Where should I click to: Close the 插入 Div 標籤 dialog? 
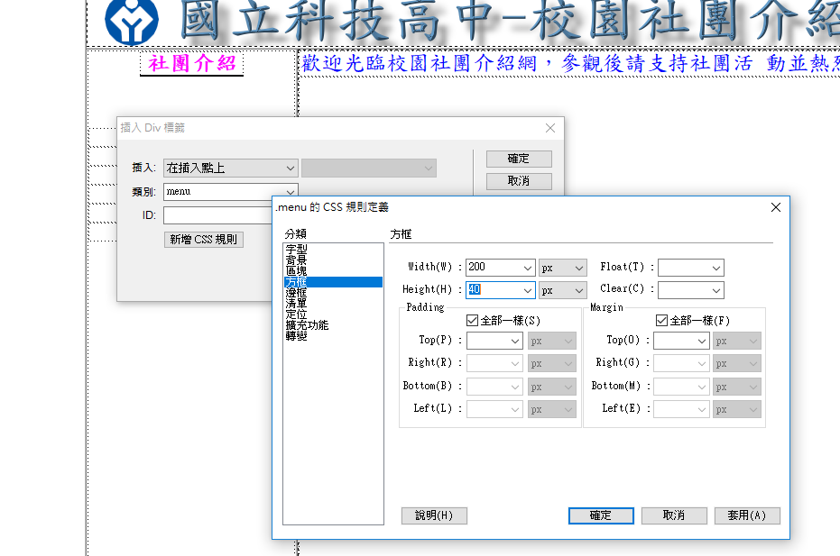click(x=550, y=128)
